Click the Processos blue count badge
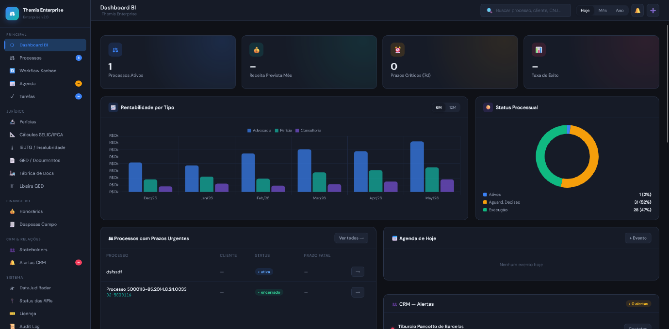 (x=79, y=58)
